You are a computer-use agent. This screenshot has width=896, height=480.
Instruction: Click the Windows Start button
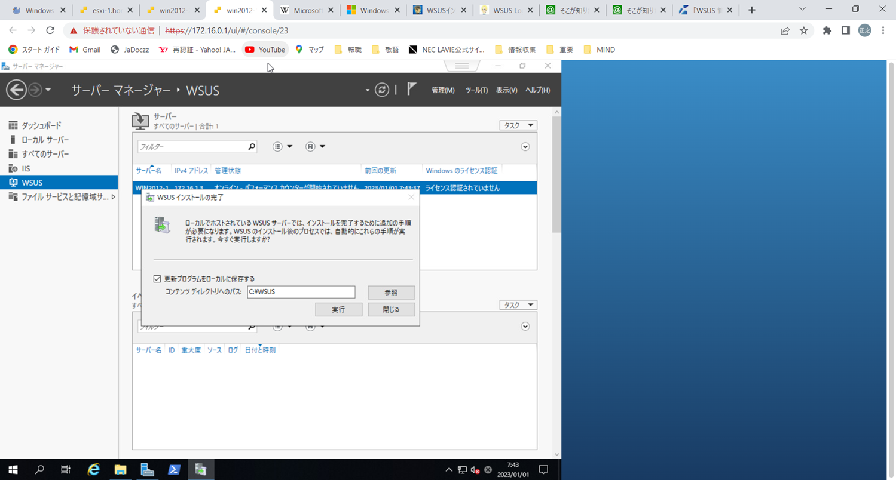pos(13,470)
